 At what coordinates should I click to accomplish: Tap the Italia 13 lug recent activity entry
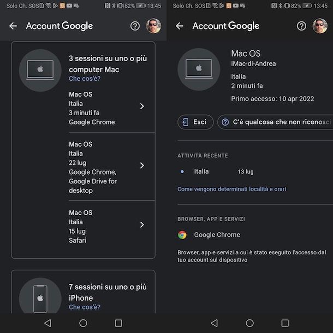(x=217, y=171)
